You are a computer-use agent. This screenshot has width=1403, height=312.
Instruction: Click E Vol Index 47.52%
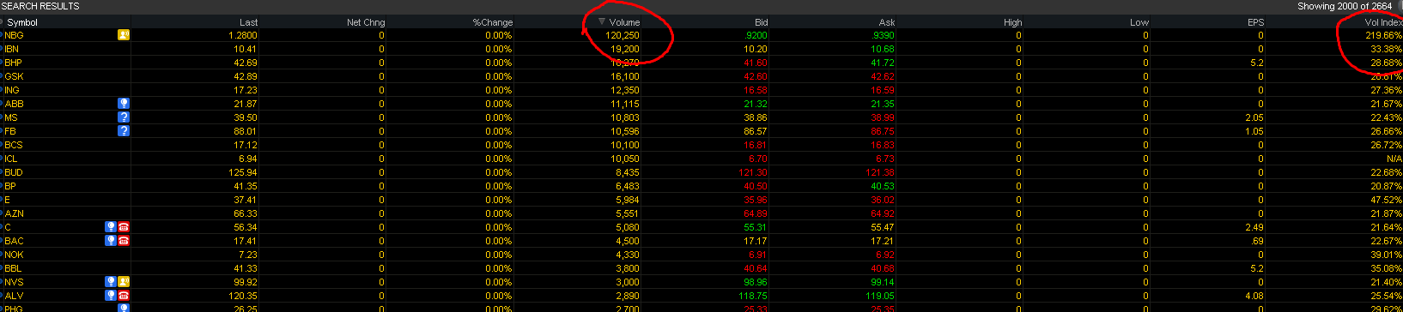(1386, 200)
